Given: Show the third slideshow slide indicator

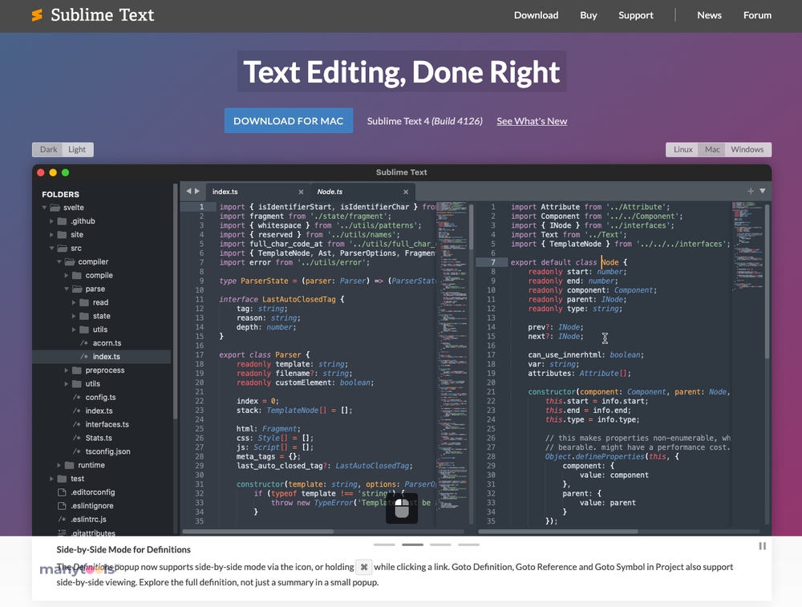Looking at the screenshot, I should pos(440,544).
